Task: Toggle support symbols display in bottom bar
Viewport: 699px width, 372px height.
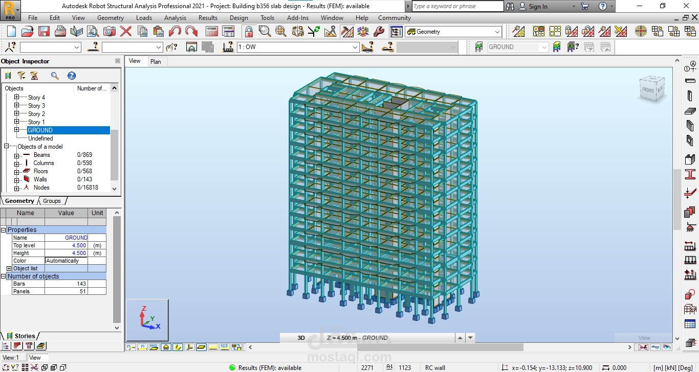Action: tap(166, 347)
